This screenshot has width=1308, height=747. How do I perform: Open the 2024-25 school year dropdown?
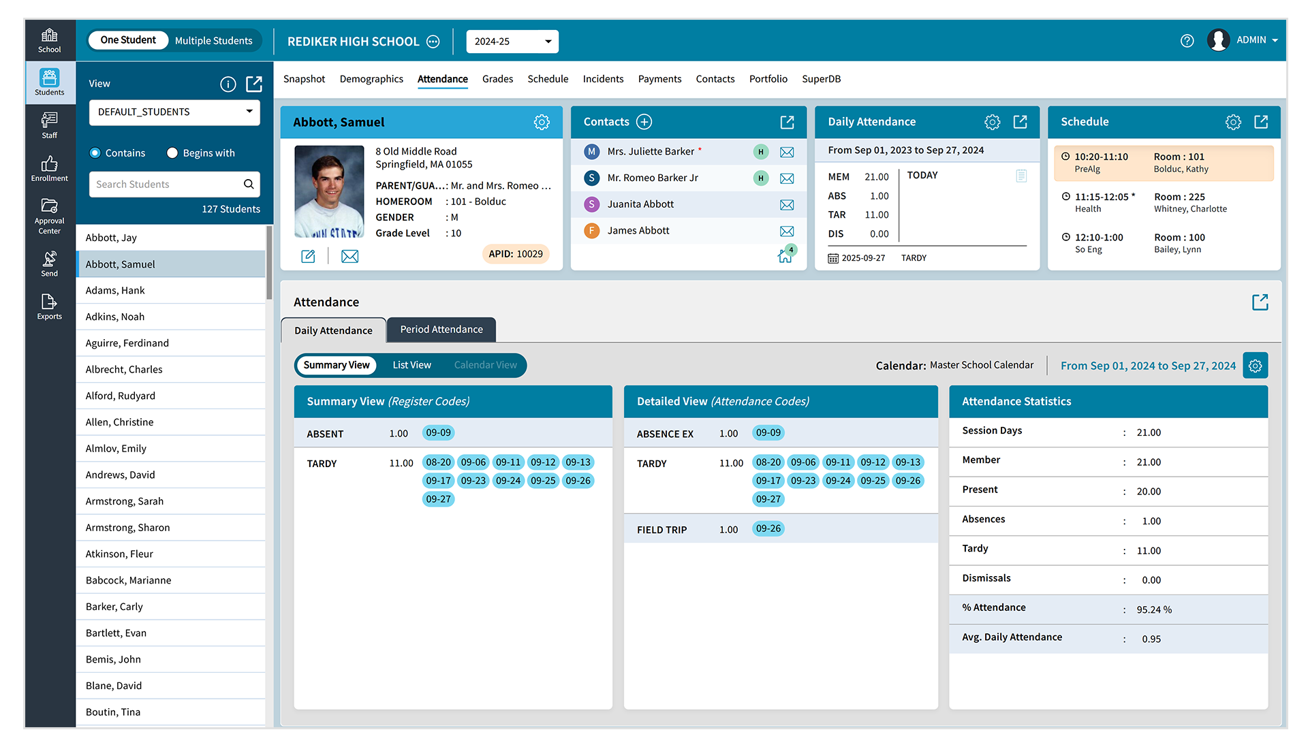pyautogui.click(x=512, y=42)
